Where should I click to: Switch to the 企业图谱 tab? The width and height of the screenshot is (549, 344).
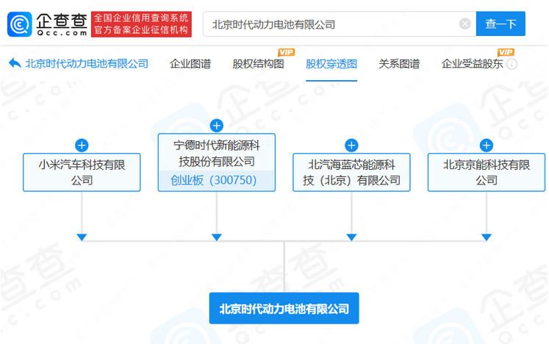(190, 64)
